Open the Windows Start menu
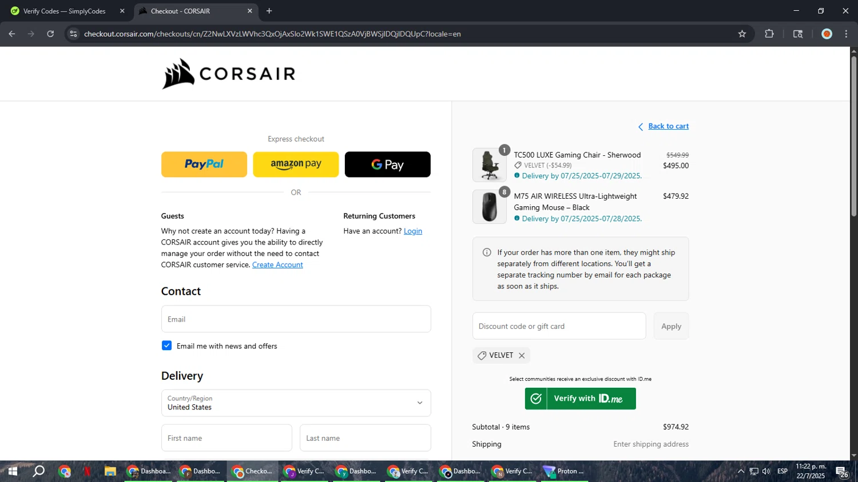Image resolution: width=858 pixels, height=482 pixels. point(13,471)
